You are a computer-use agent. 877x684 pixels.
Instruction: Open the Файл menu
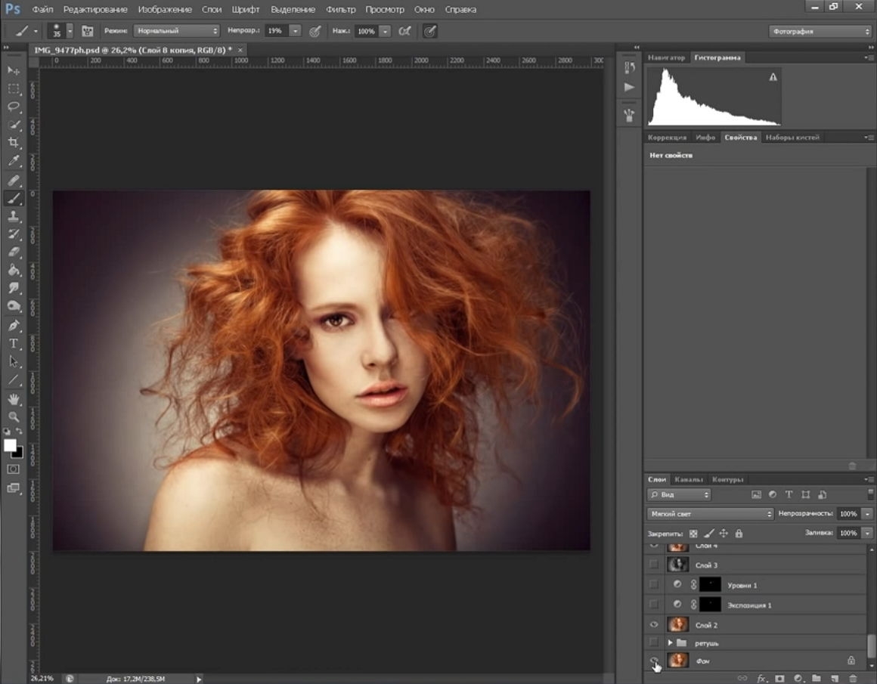pyautogui.click(x=42, y=10)
